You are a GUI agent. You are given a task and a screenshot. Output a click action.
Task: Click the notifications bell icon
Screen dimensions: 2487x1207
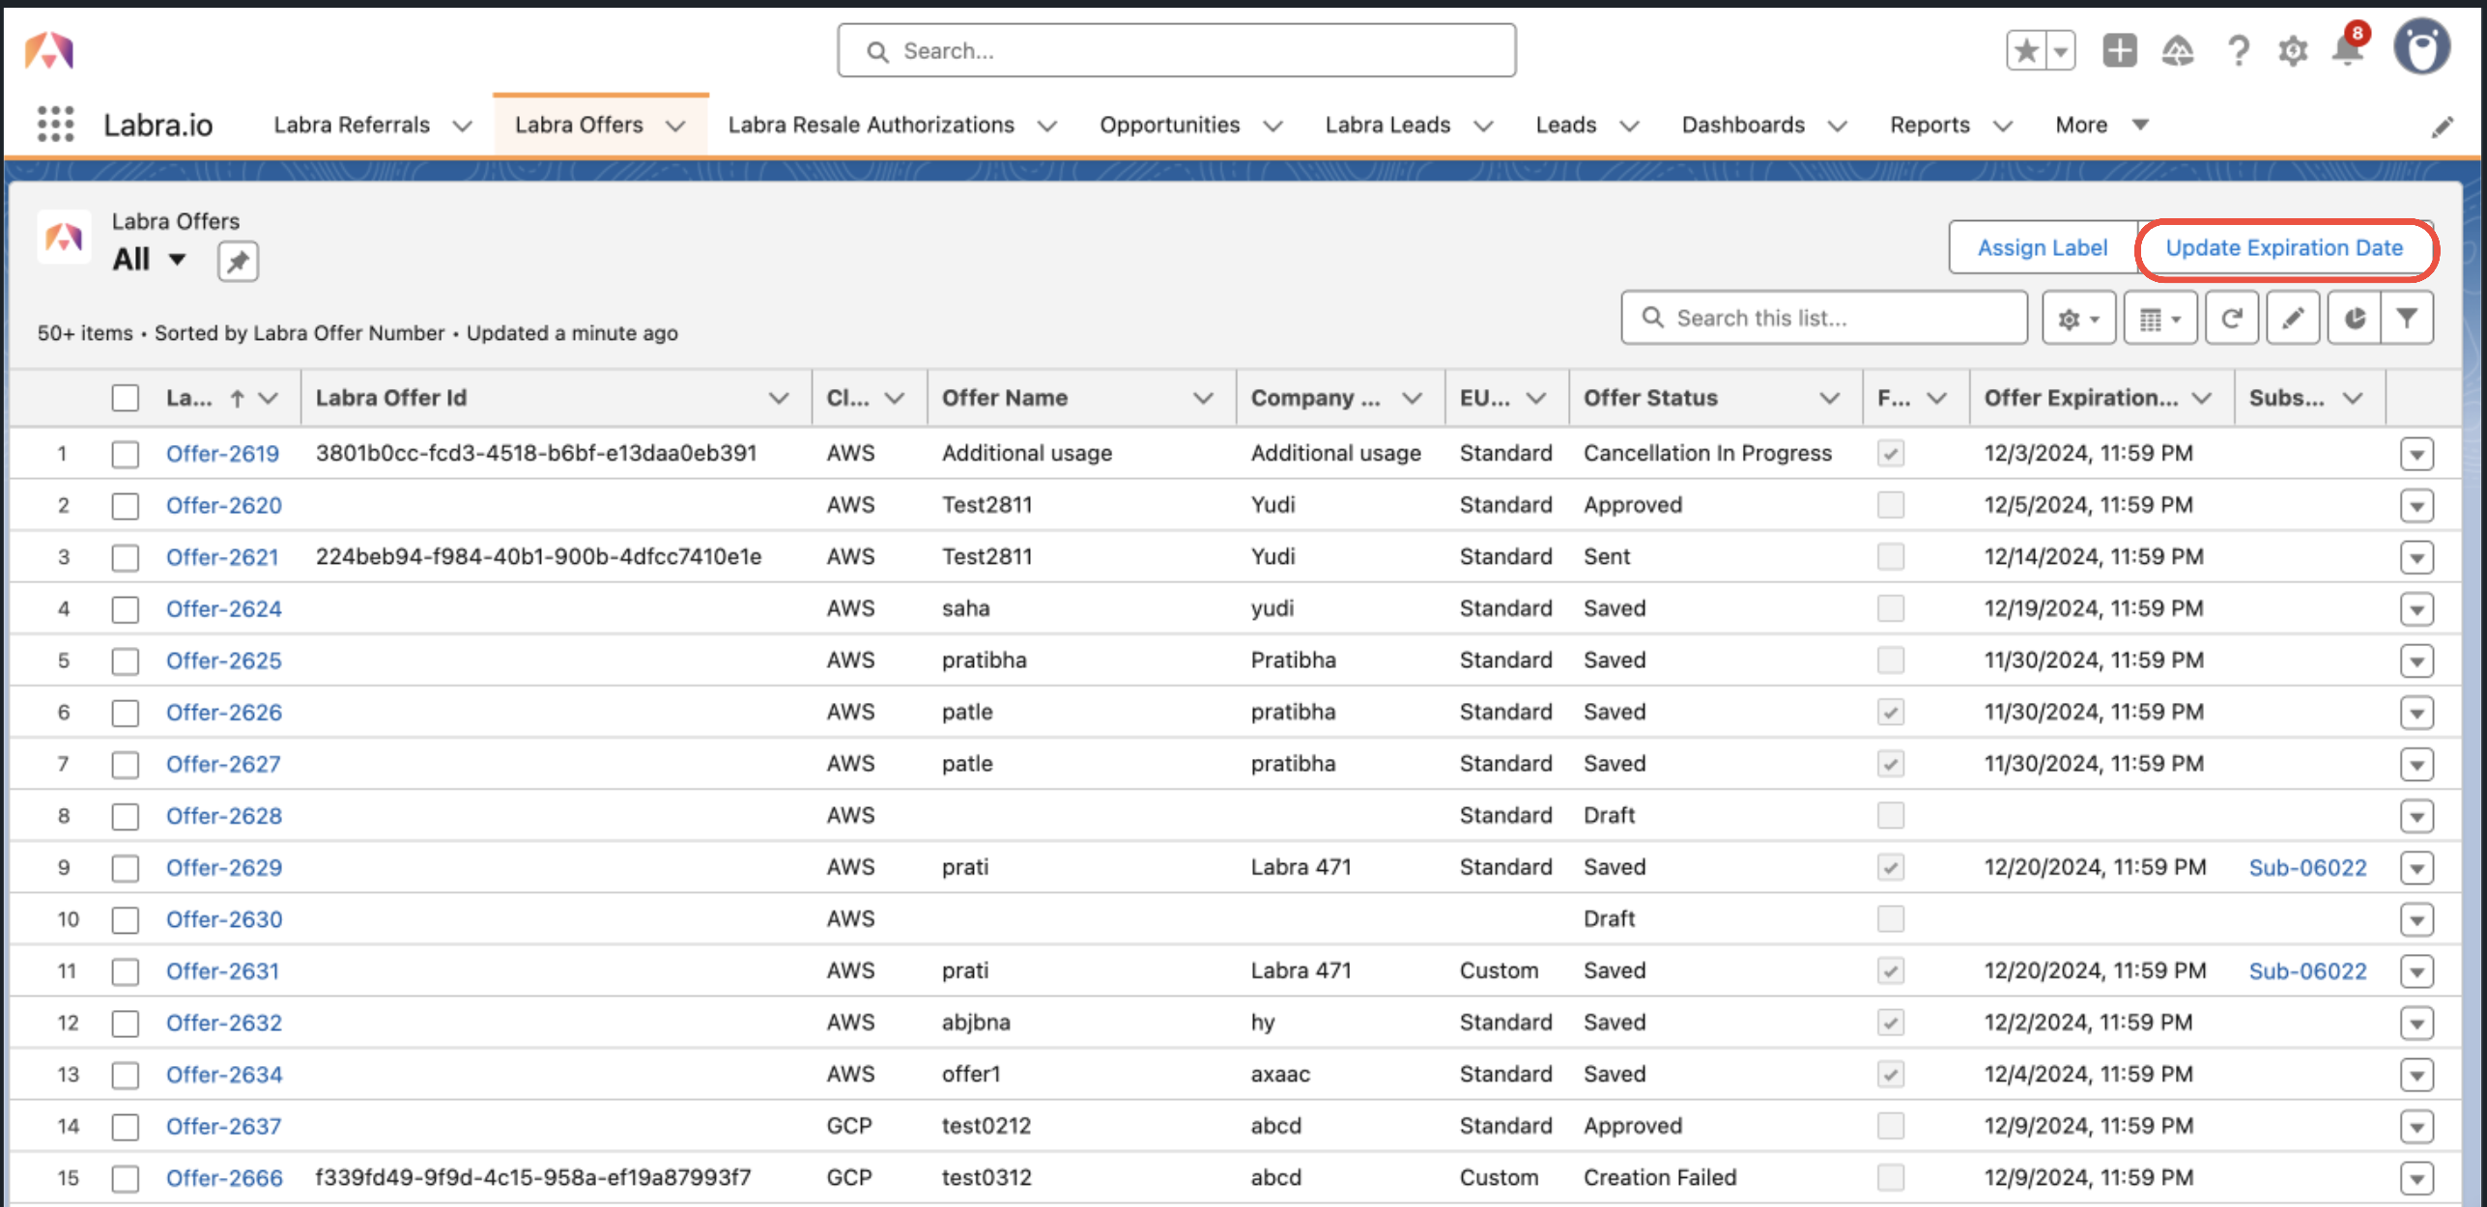pos(2347,50)
